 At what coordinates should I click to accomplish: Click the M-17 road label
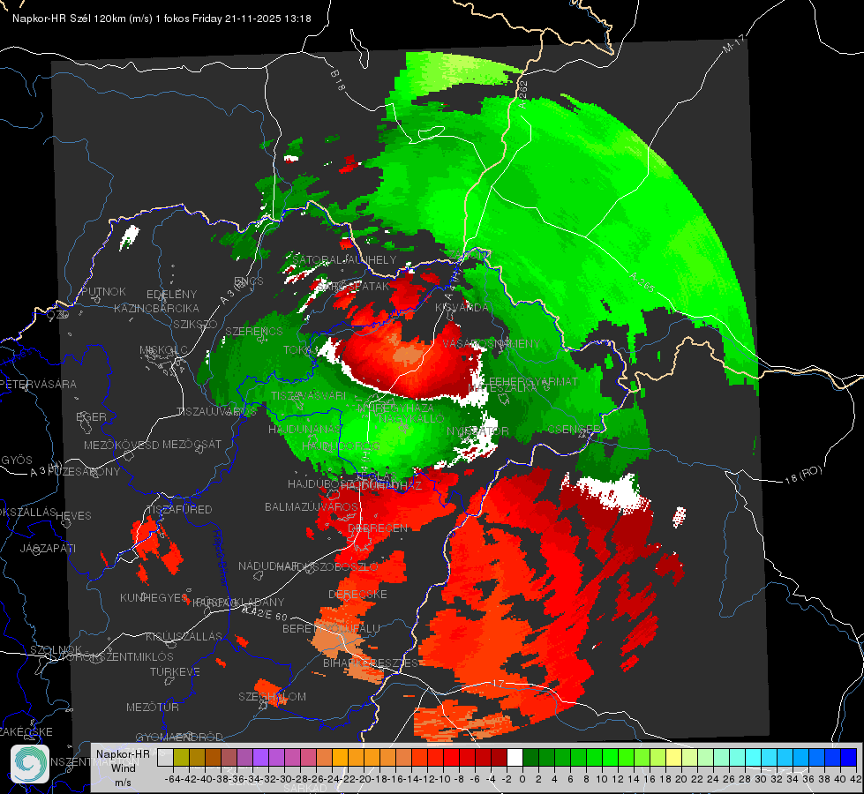click(x=733, y=43)
